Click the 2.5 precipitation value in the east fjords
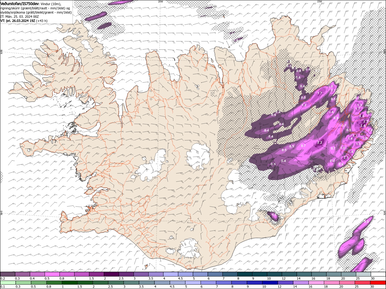 click(366, 121)
